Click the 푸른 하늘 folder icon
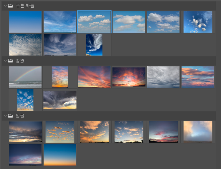Image resolution: width=221 pixels, height=169 pixels. 10,6
